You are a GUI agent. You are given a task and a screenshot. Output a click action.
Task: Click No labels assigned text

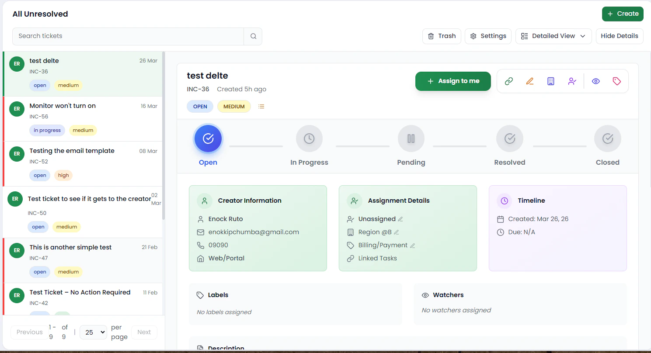(x=224, y=312)
